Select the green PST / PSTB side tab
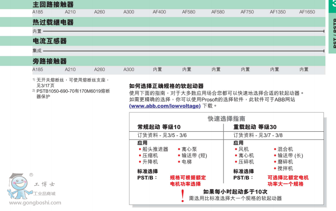The width and height of the screenshot is (336, 211). click(332, 26)
